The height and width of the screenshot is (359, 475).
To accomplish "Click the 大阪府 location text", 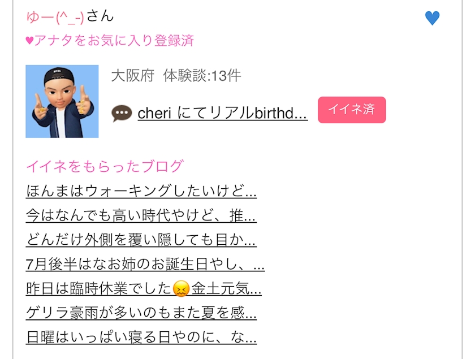I will [133, 75].
